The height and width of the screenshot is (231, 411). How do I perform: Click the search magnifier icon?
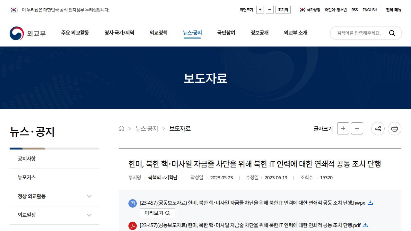392,33
